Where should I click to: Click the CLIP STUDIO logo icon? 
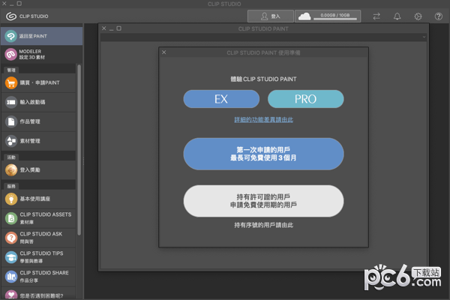coord(11,16)
